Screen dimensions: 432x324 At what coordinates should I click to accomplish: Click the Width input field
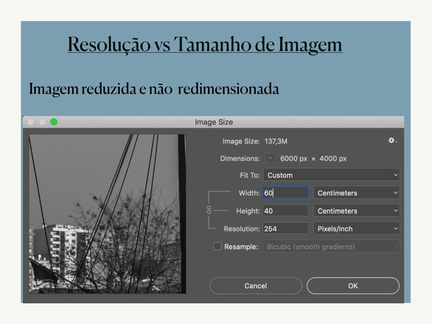tap(286, 193)
